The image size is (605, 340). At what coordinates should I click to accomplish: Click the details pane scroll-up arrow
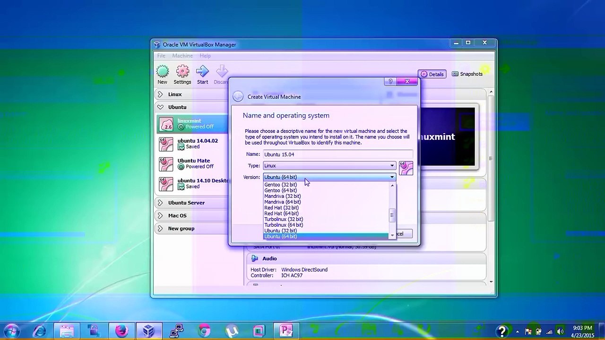pyautogui.click(x=491, y=92)
